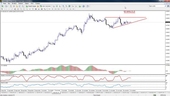
Task: Open the Navigator panel icon
Action: click(x=17, y=6)
